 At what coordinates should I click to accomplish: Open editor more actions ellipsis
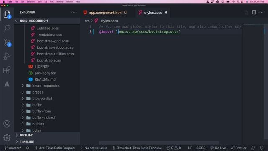click(261, 13)
